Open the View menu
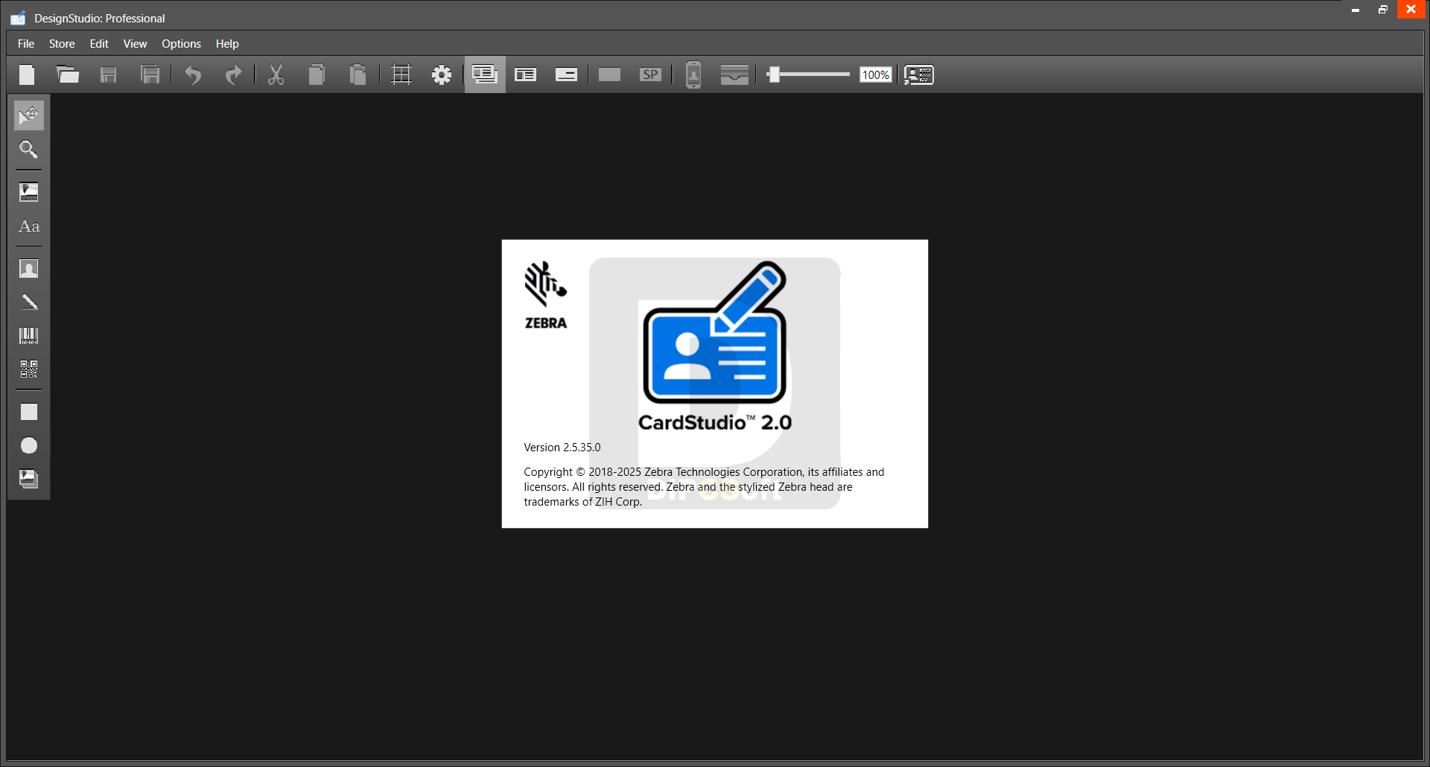Image resolution: width=1430 pixels, height=767 pixels. click(x=135, y=44)
